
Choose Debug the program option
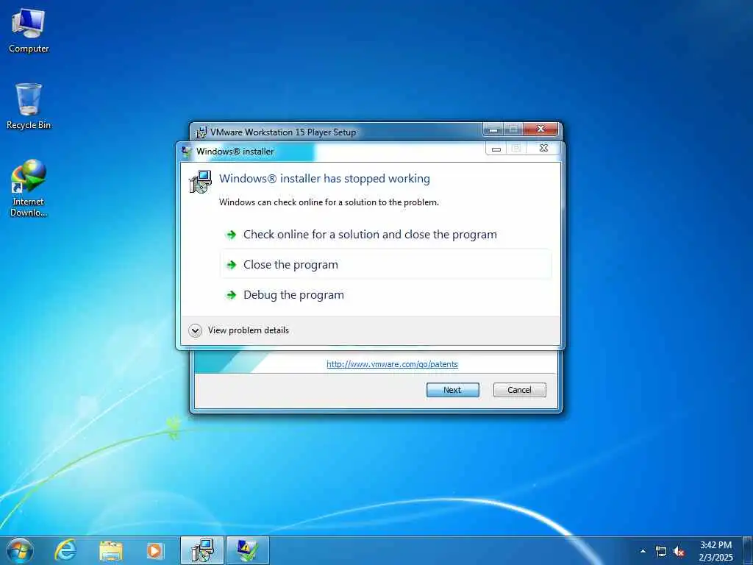pos(385,295)
